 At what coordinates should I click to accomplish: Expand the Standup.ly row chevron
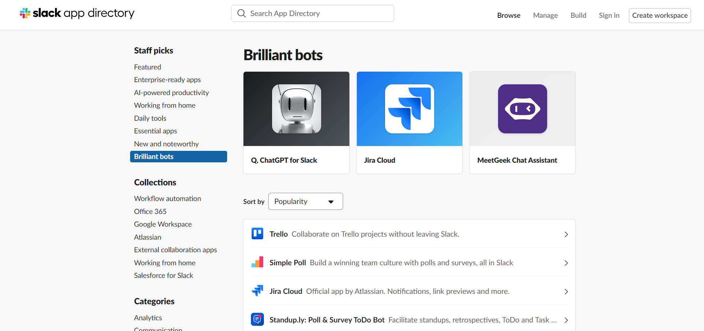566,320
